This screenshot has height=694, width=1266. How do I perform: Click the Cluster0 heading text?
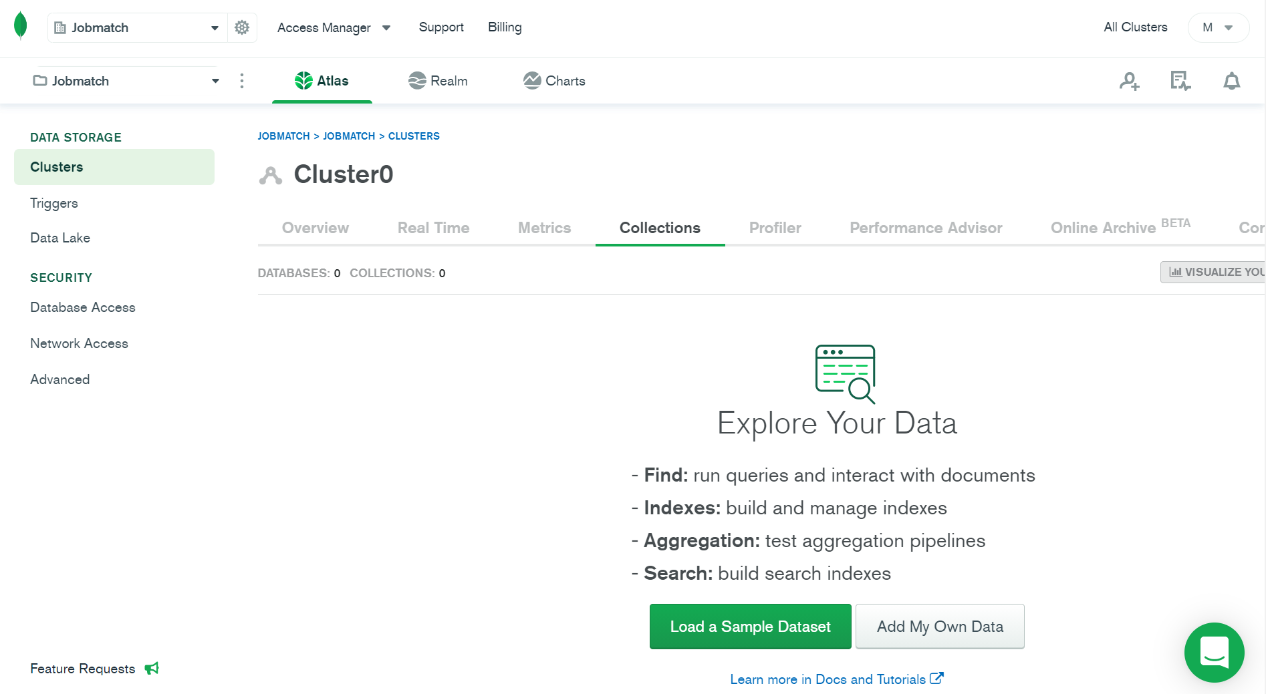point(344,174)
